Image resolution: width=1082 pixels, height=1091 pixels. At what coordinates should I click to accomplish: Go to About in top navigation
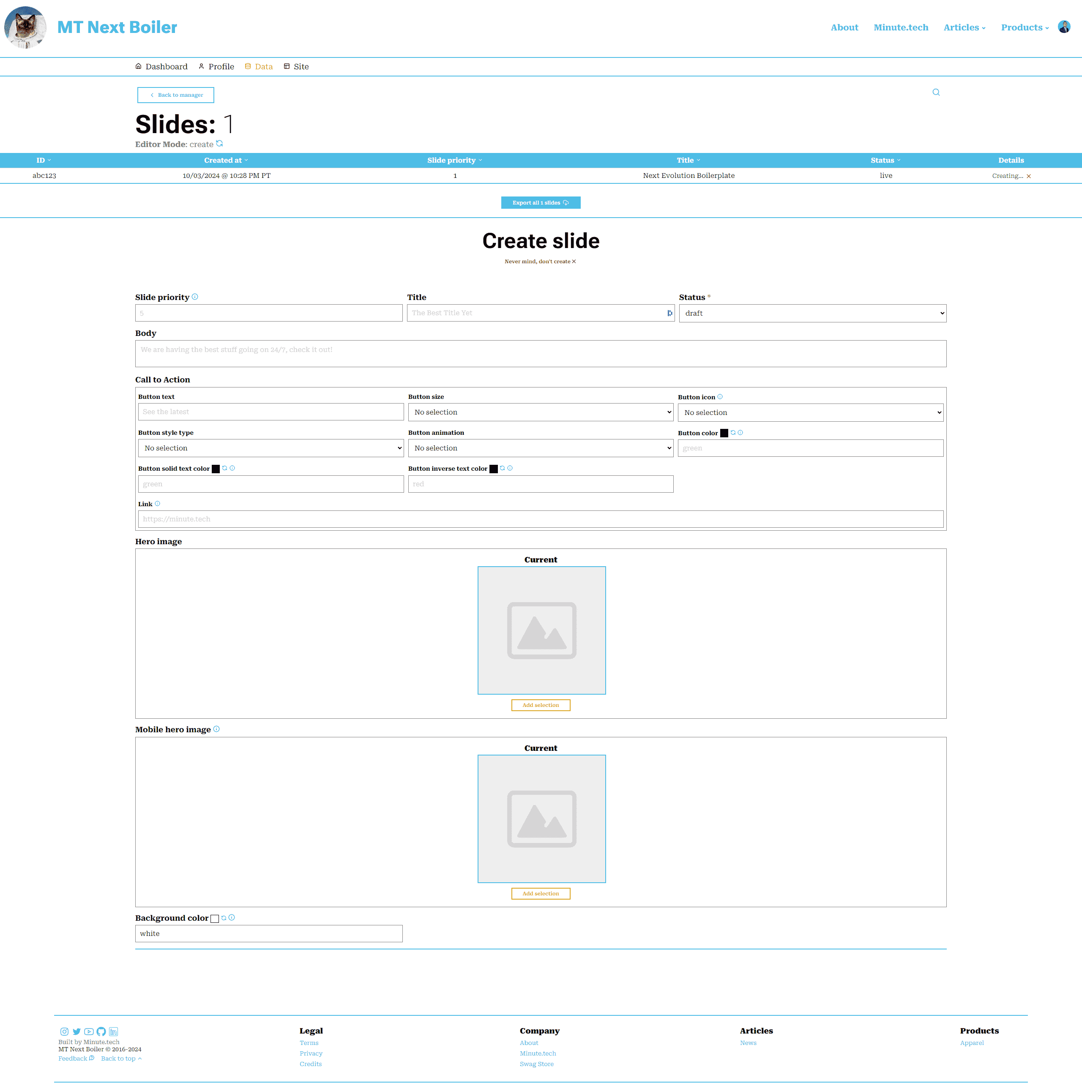coord(844,27)
